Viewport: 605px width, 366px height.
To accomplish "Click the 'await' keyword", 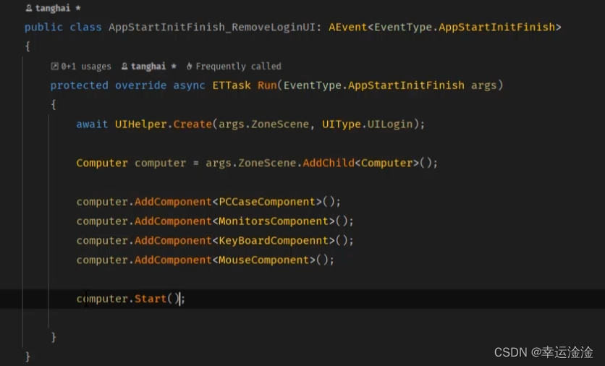I will [92, 124].
